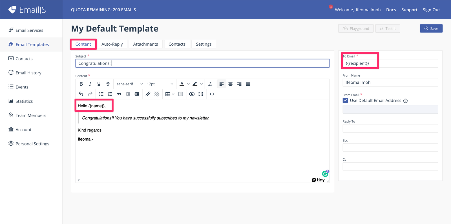Open the 12pt font size dropdown
Image resolution: width=451 pixels, height=224 pixels.
coord(160,84)
